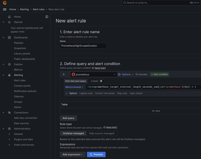This screenshot has height=159, width=201.
Task: Open Metrics under Explore in sidebar
Action: pyautogui.click(x=18, y=70)
